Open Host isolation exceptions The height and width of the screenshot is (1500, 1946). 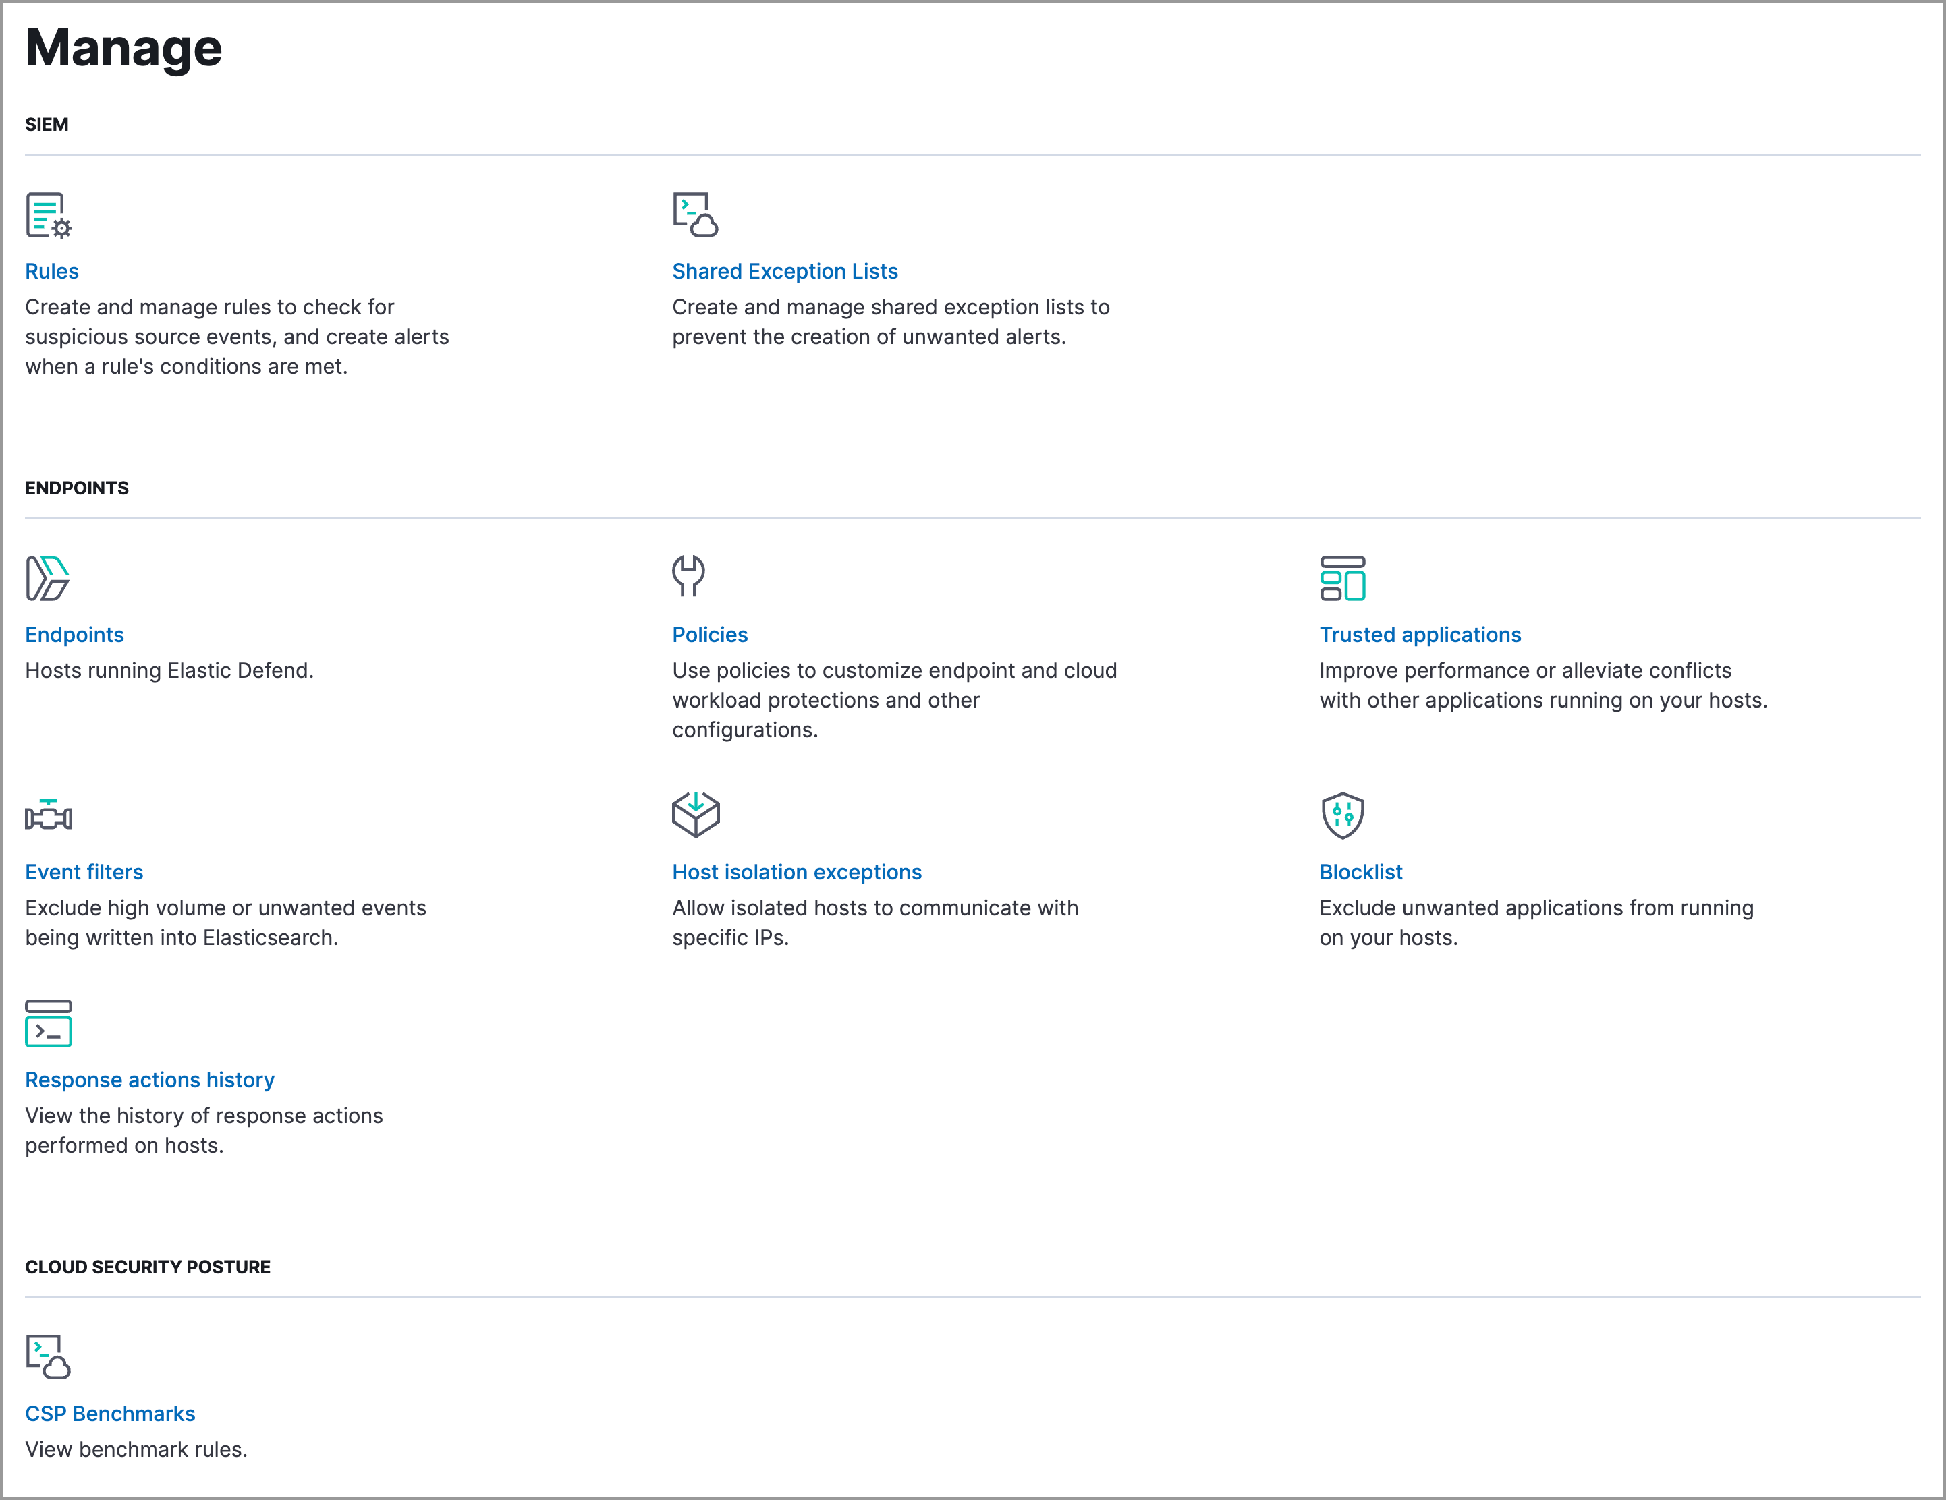click(x=798, y=872)
